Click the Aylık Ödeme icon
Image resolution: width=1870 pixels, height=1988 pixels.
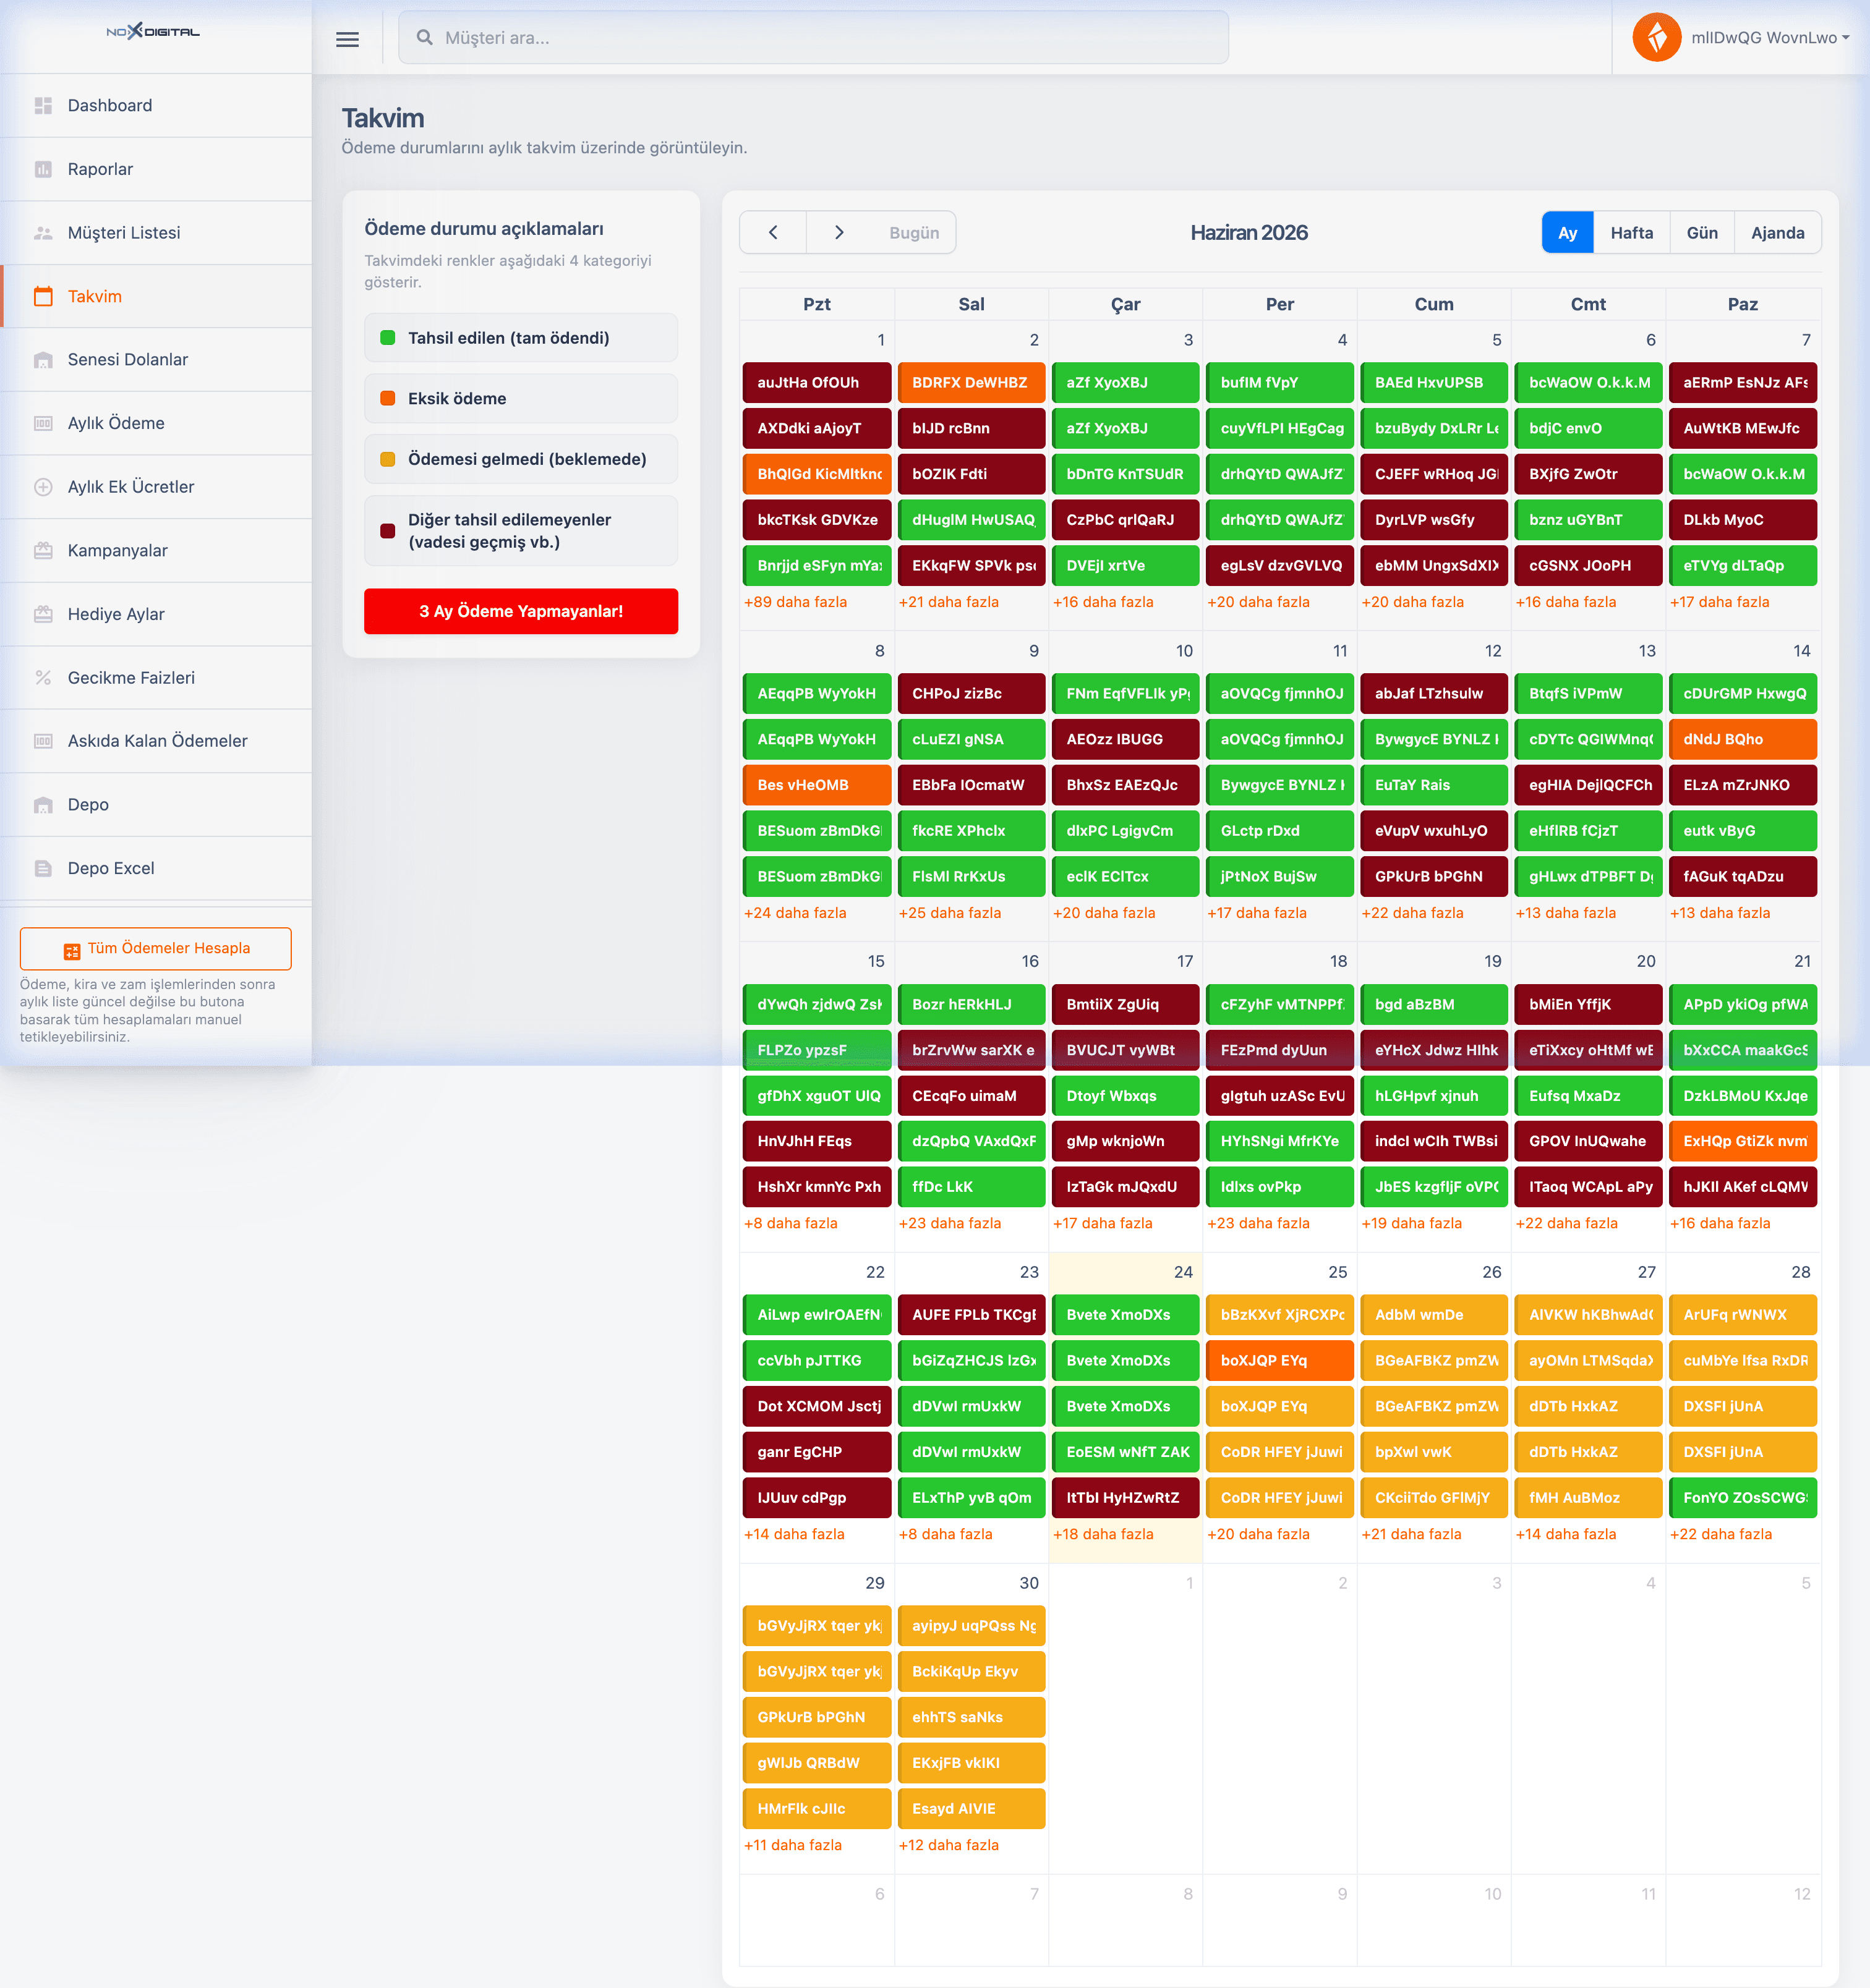click(43, 423)
